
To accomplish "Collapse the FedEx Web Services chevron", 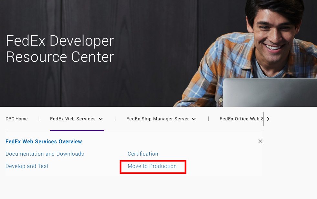I will [101, 119].
